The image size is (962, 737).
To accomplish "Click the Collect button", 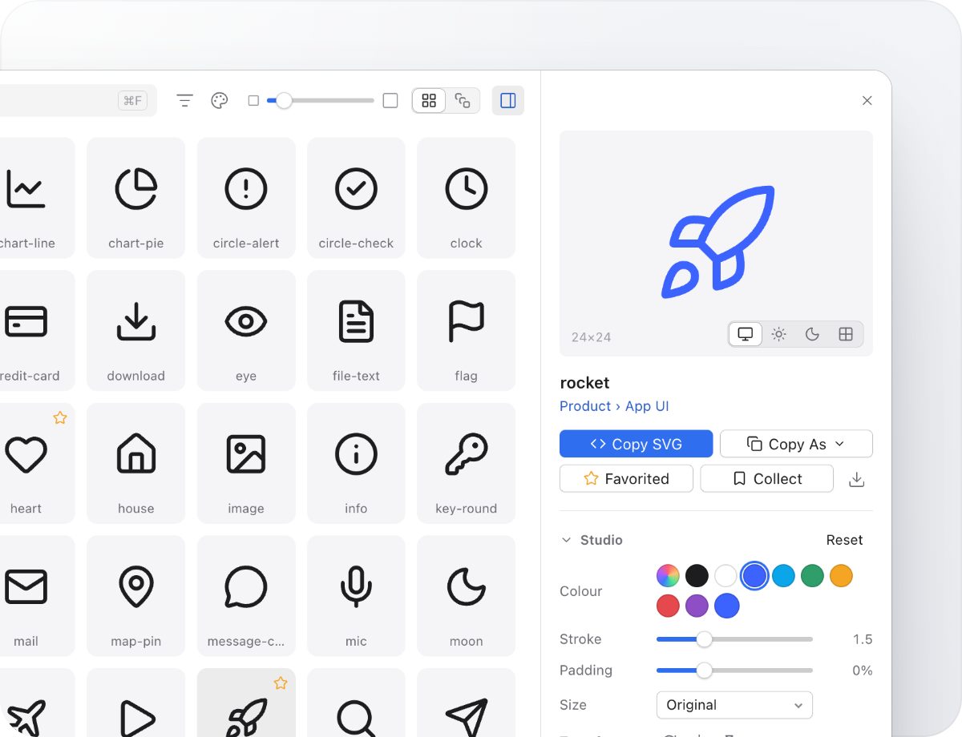I will pos(767,478).
